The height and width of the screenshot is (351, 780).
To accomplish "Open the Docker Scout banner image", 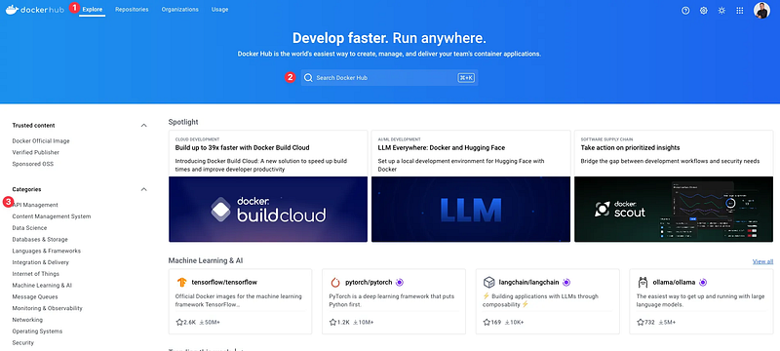I will point(674,210).
